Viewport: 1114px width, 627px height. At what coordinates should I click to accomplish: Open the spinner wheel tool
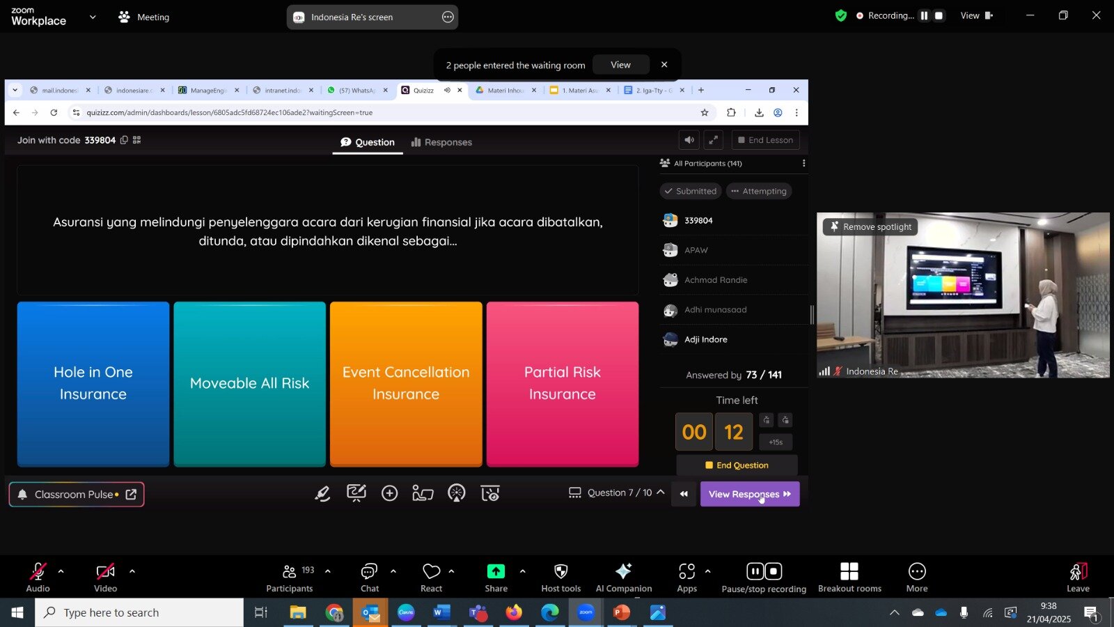coord(457,494)
